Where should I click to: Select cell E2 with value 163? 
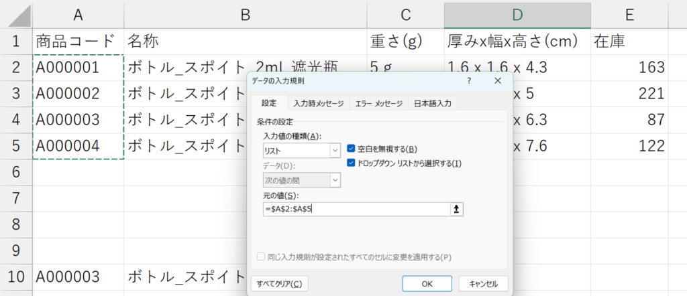[631, 67]
